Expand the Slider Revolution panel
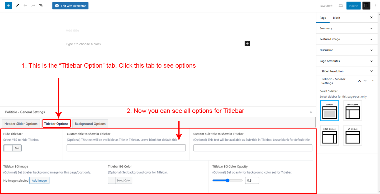Screen dimensions: 380x194 (347, 71)
